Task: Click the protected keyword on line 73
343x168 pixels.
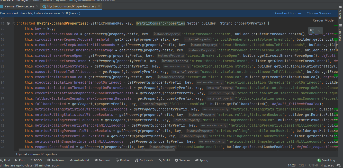Action: coord(26,24)
